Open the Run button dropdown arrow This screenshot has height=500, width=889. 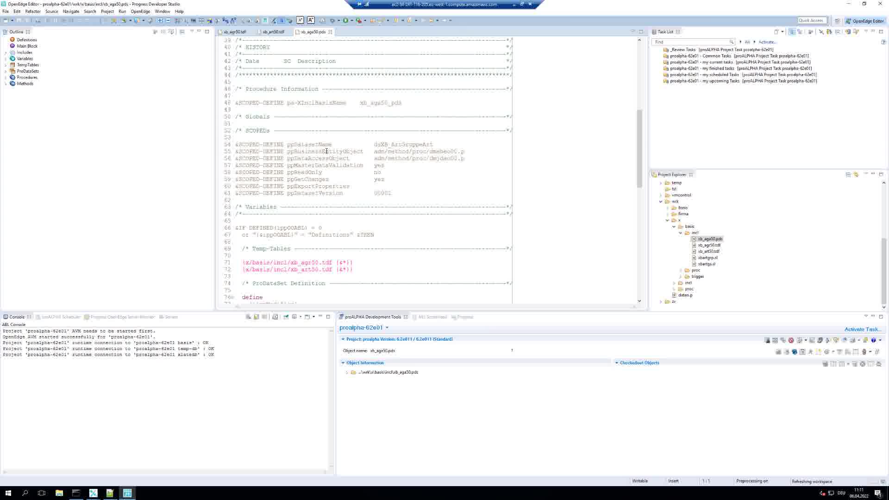pyautogui.click(x=351, y=20)
